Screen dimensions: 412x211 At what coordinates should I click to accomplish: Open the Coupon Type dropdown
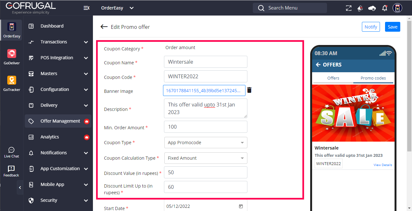(206, 143)
